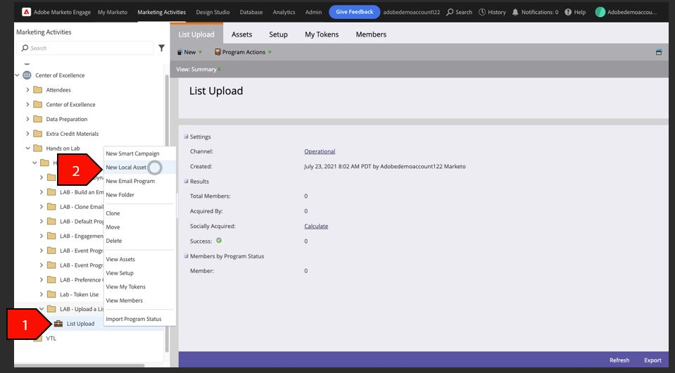Image resolution: width=675 pixels, height=373 pixels.
Task: Expand the Data Preparation folder chevron
Action: click(x=27, y=119)
